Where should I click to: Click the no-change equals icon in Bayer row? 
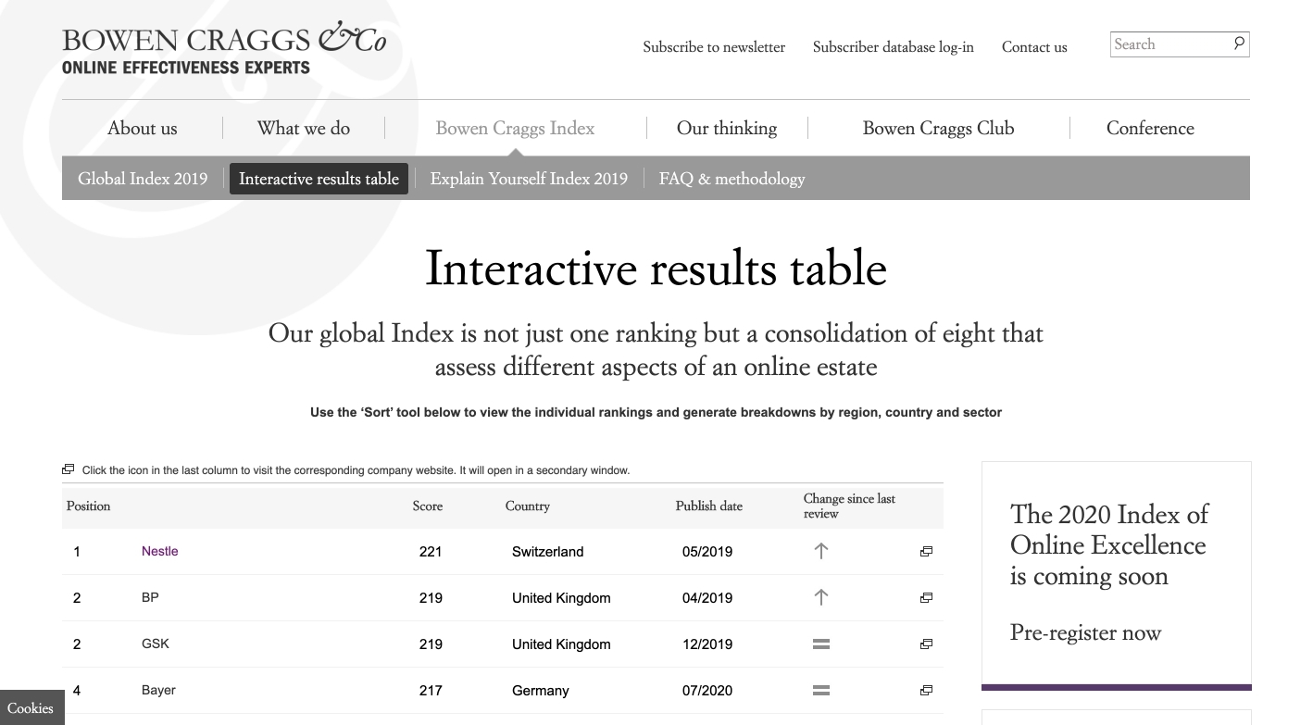[820, 691]
